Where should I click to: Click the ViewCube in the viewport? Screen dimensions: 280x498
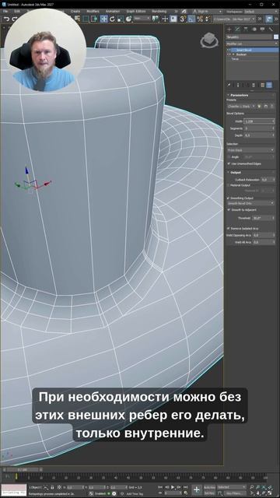(209, 40)
